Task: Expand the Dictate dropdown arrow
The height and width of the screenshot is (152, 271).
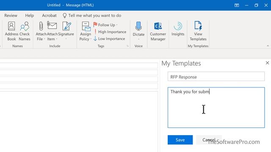Action: 138,39
